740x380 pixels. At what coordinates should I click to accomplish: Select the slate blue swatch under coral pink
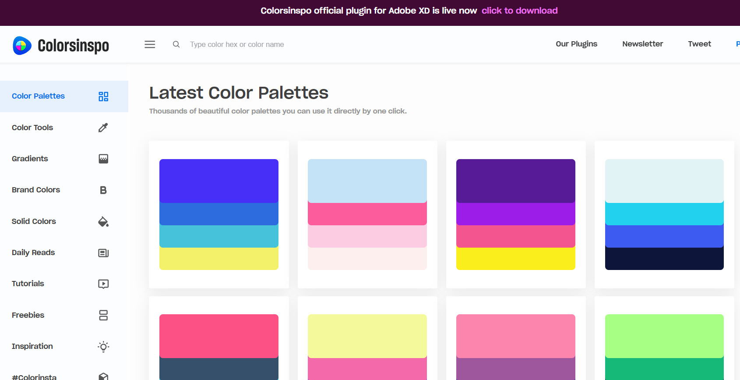coord(219,369)
